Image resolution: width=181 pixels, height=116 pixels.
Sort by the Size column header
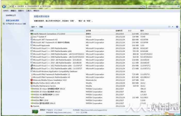[x=134, y=31]
